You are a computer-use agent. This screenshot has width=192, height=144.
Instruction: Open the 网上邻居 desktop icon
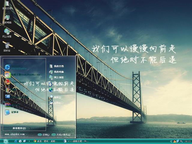click(x=7, y=32)
